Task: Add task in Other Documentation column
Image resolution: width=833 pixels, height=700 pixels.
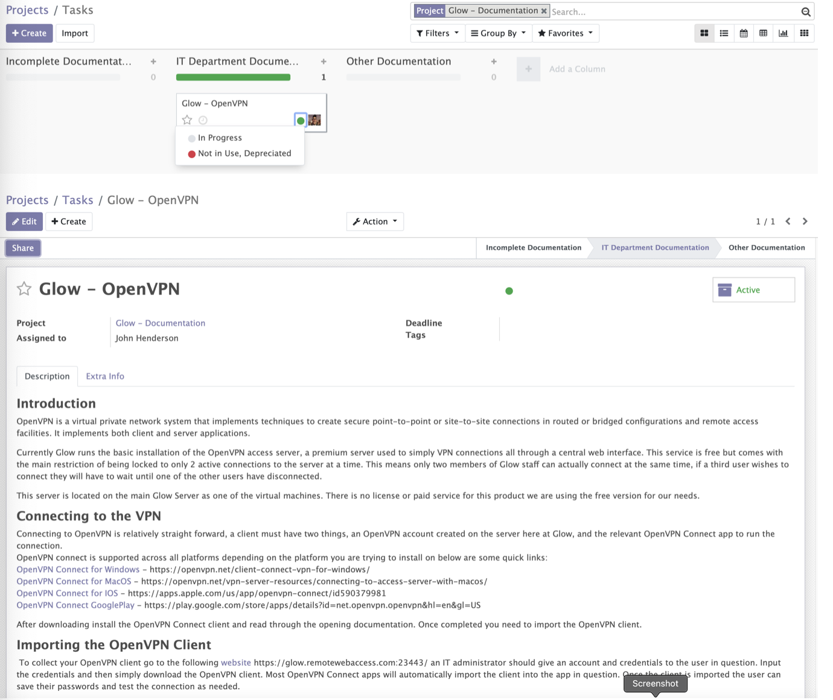Action: 494,62
